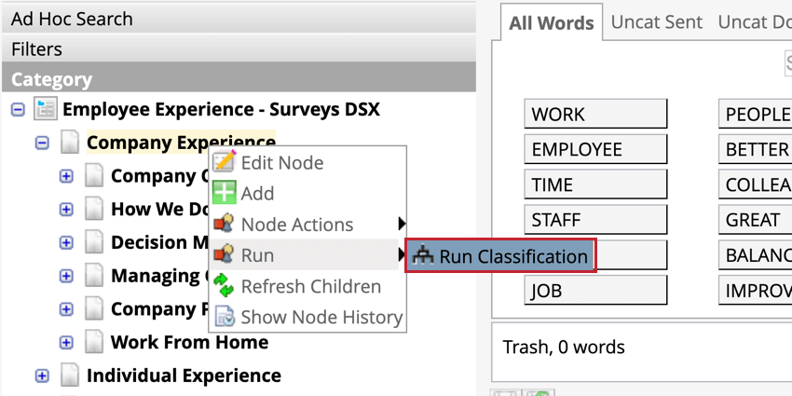792x396 pixels.
Task: Click the WORK word button
Action: pos(595,115)
